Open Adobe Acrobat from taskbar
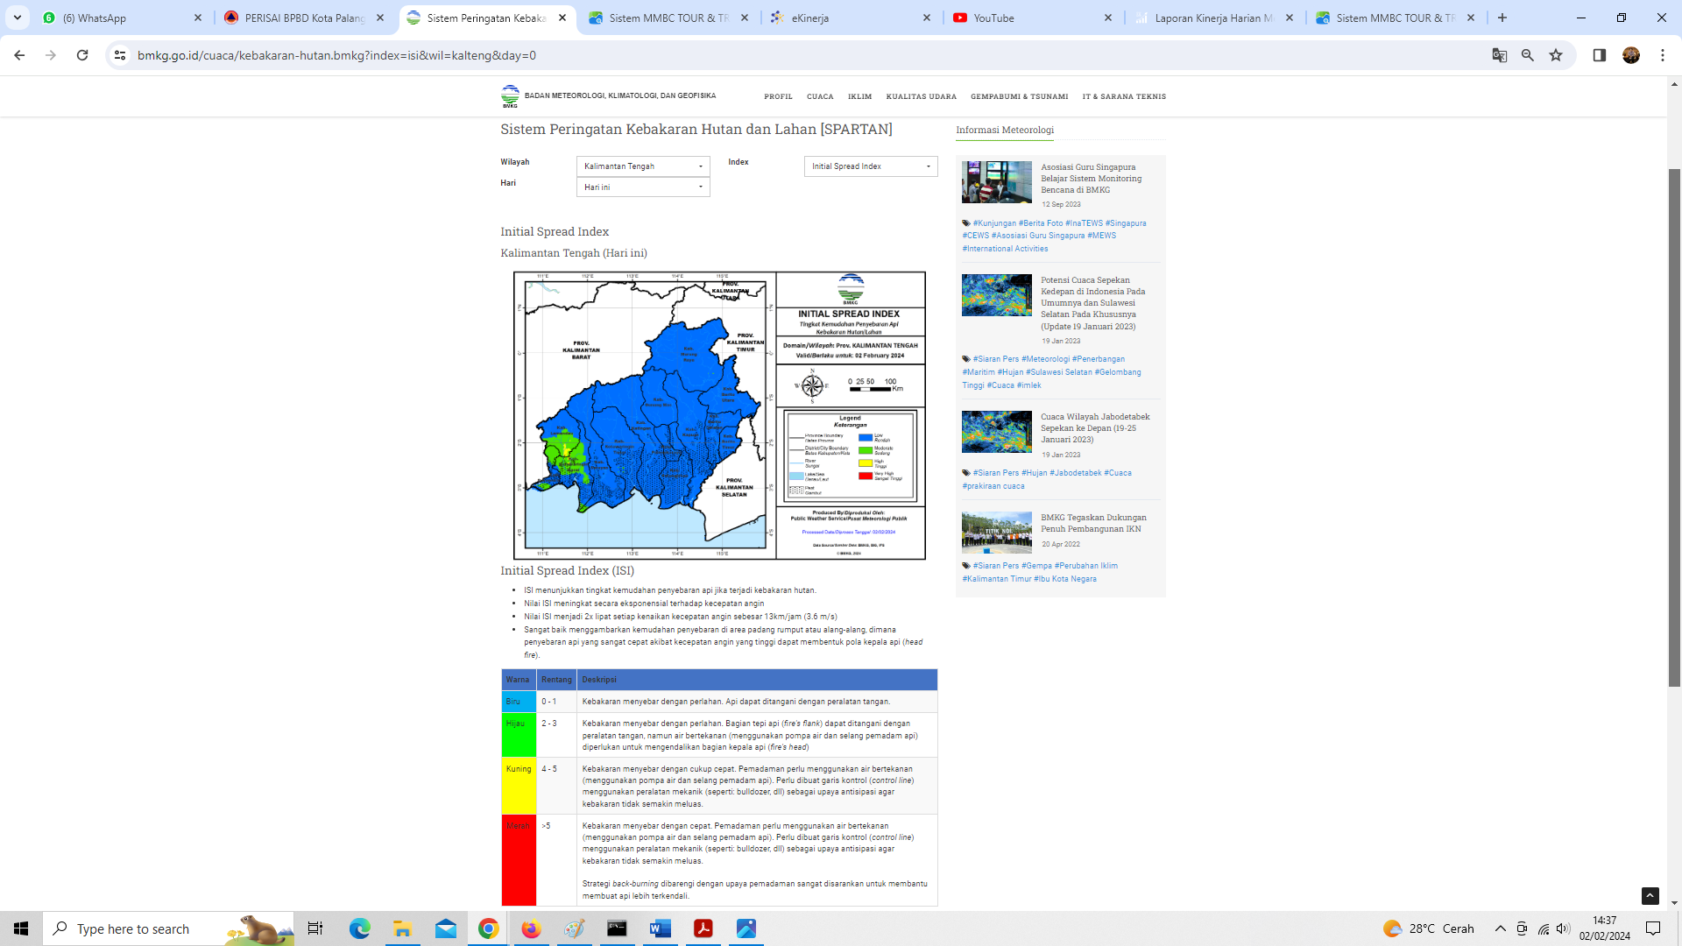Image resolution: width=1682 pixels, height=946 pixels. (703, 928)
